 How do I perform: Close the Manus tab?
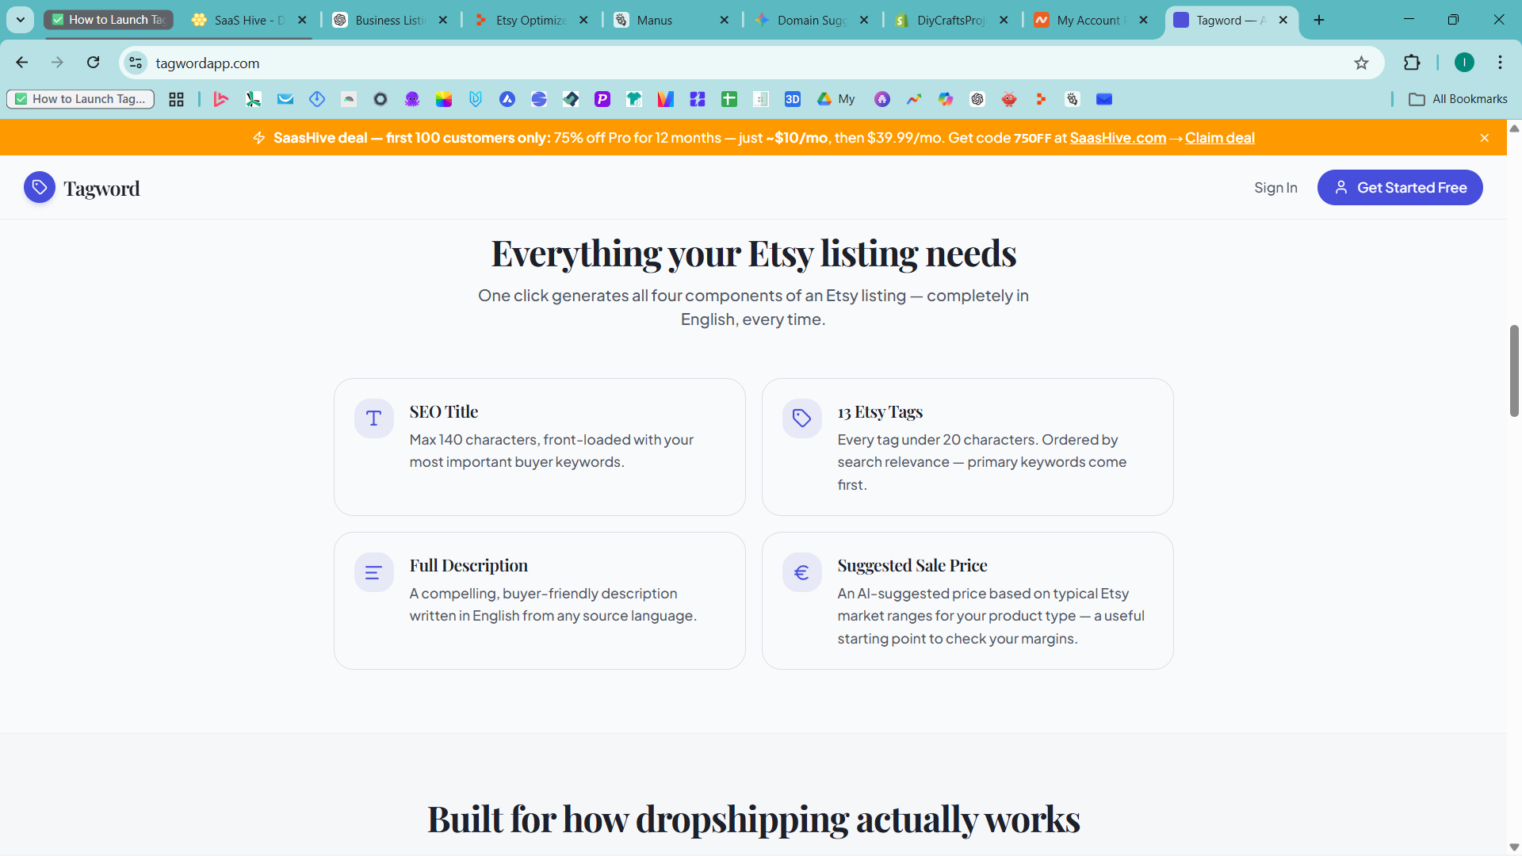724,20
